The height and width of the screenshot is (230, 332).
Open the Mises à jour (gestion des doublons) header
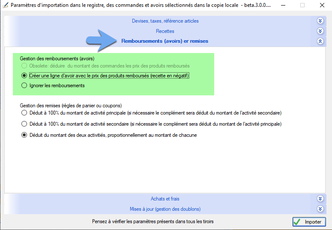click(x=165, y=209)
